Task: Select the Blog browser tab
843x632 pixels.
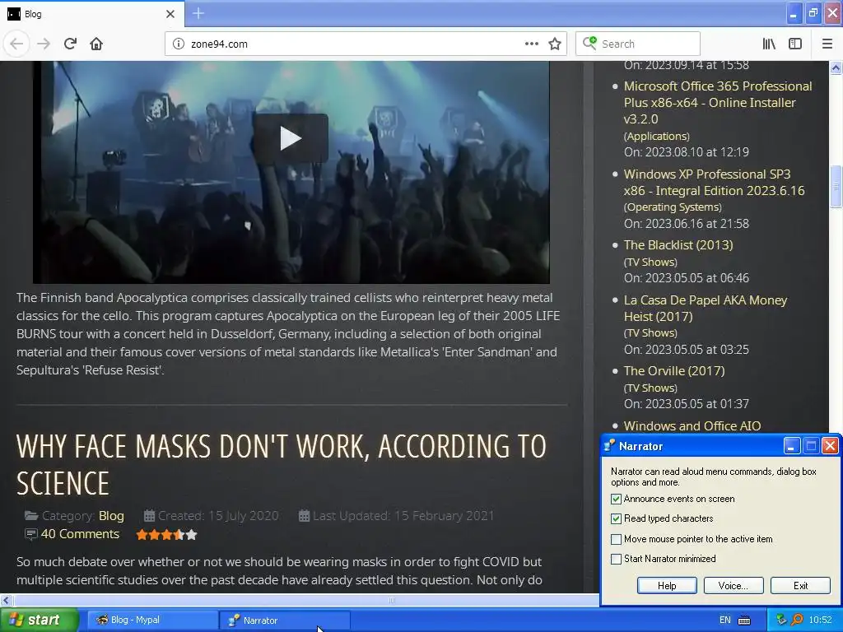Action: point(92,14)
